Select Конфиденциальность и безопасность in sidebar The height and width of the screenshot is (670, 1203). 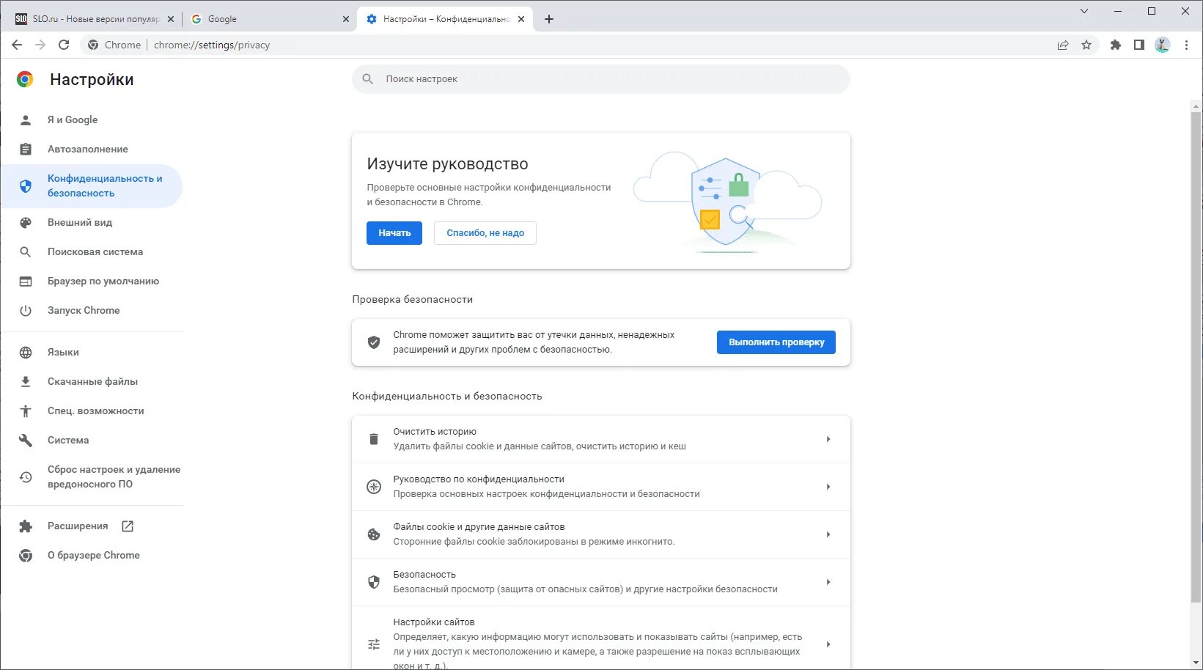(x=92, y=185)
